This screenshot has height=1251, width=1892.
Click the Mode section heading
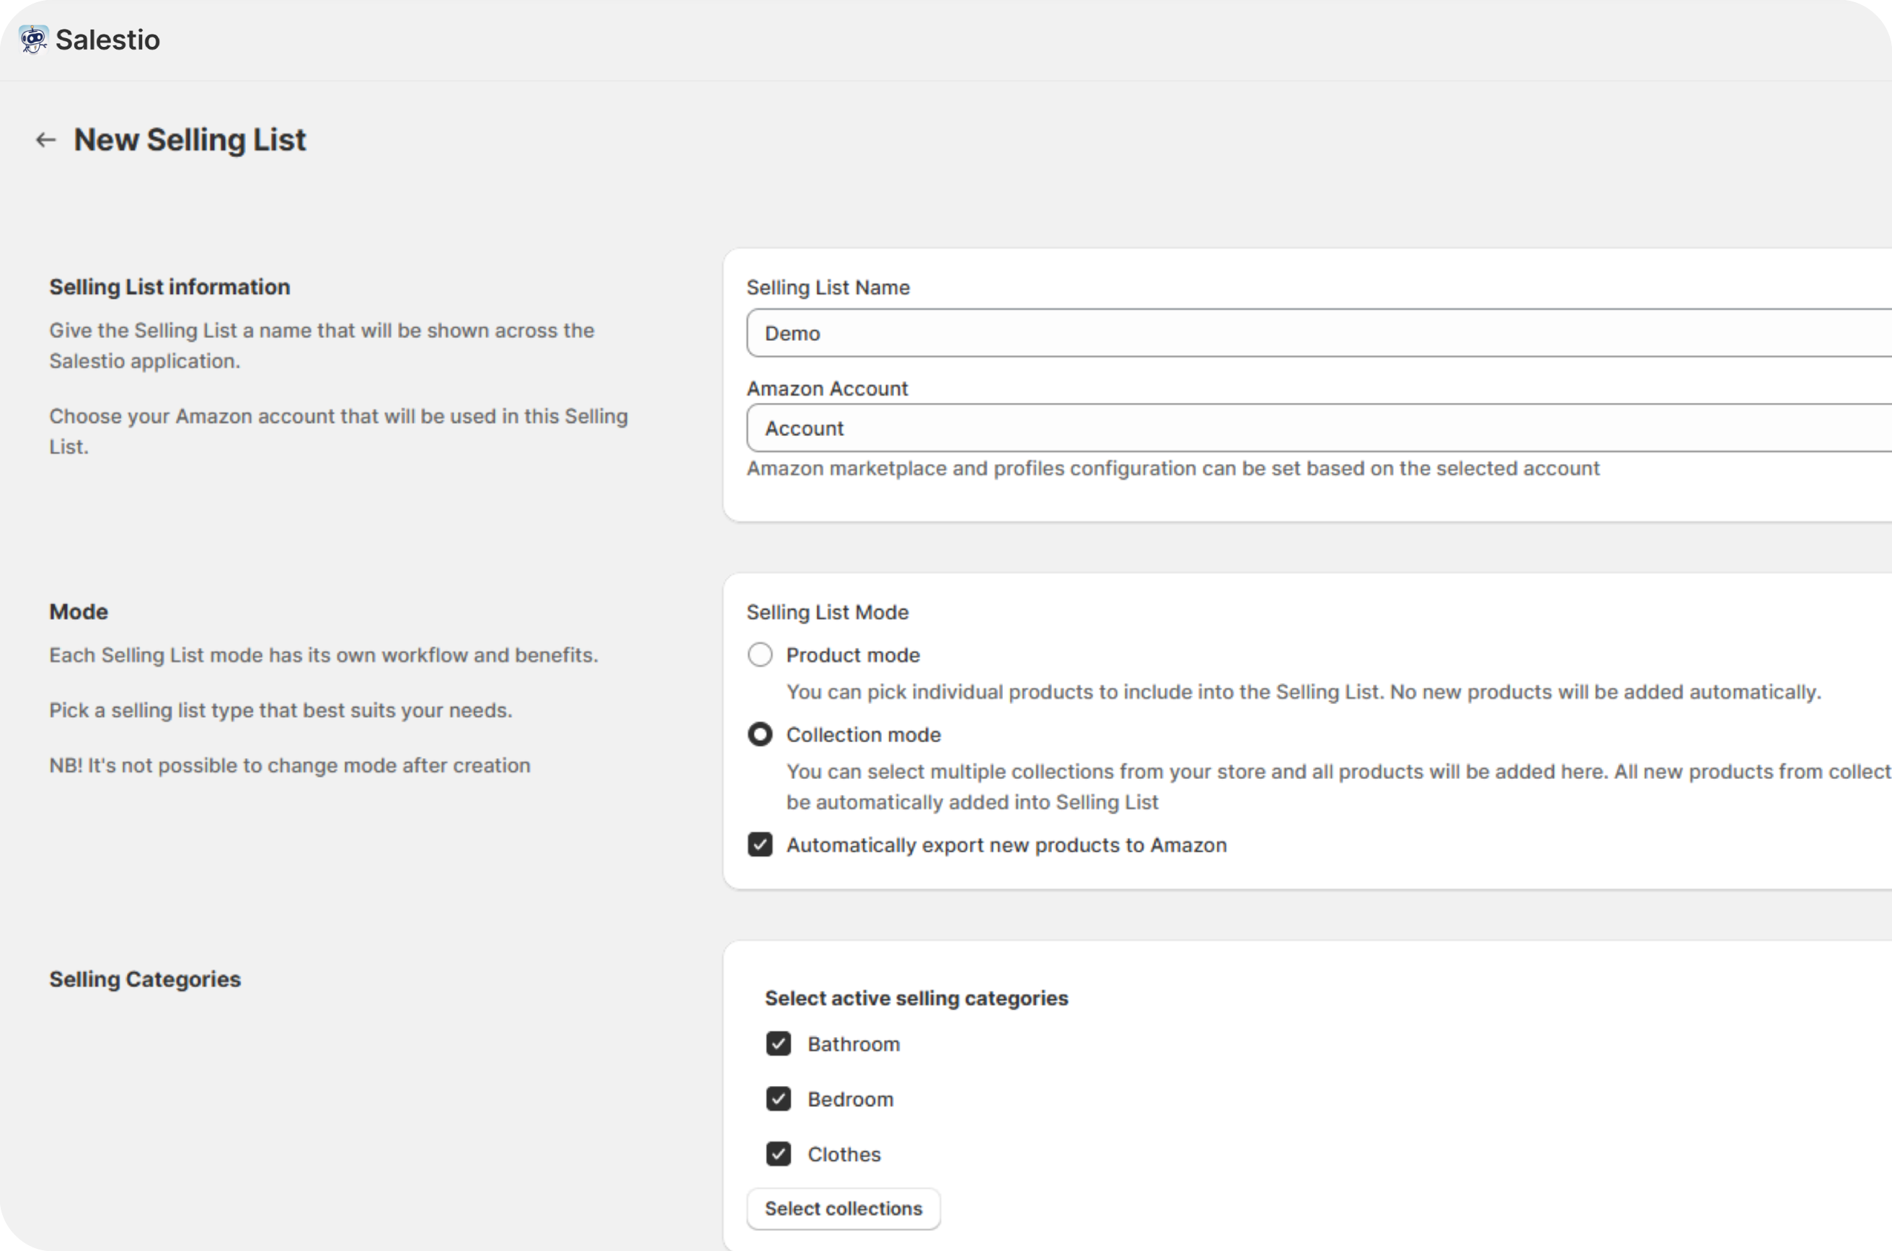(79, 612)
